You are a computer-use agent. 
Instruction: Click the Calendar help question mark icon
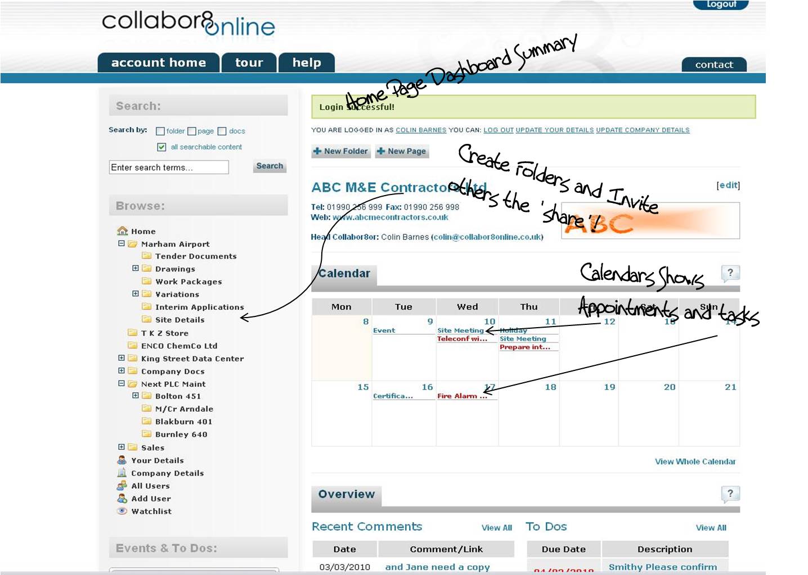pos(730,273)
